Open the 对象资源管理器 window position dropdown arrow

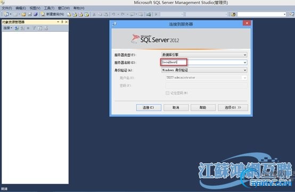58,22
